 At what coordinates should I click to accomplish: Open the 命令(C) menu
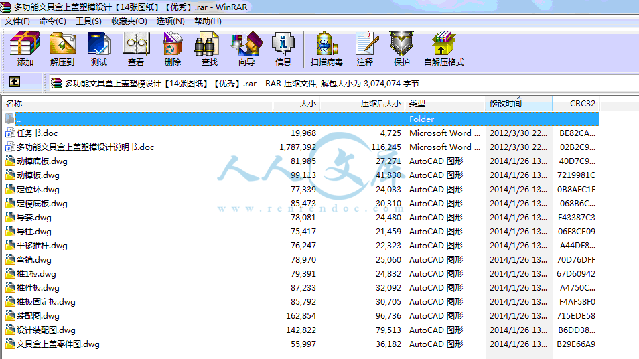tap(52, 21)
